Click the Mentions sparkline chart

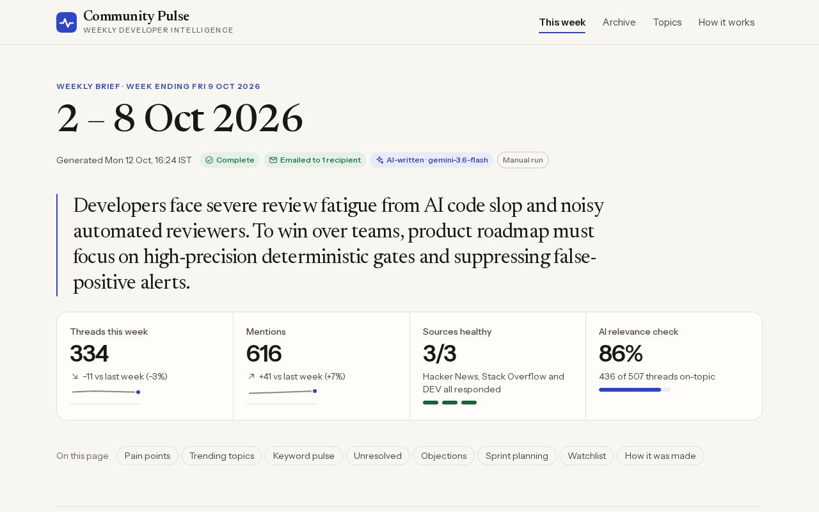[x=282, y=396]
